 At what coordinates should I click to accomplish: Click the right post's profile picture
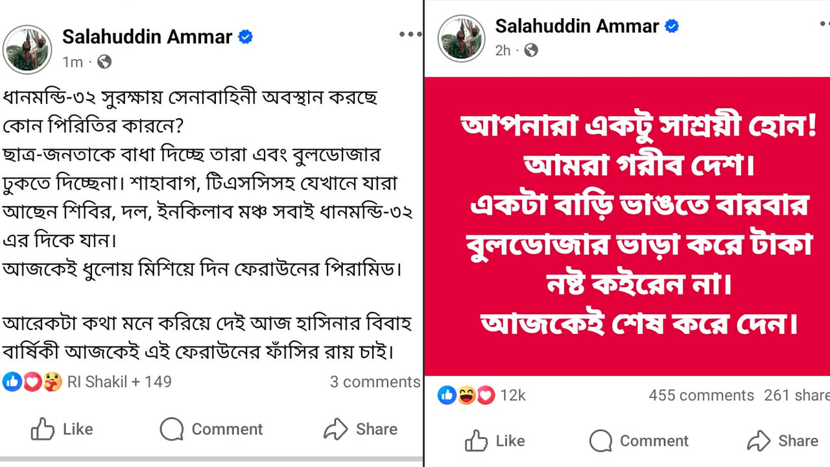pyautogui.click(x=462, y=38)
